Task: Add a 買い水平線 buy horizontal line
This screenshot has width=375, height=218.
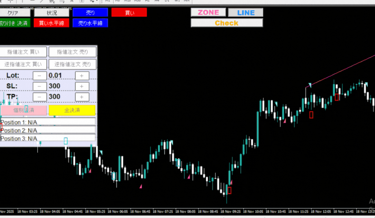Action: click(51, 23)
